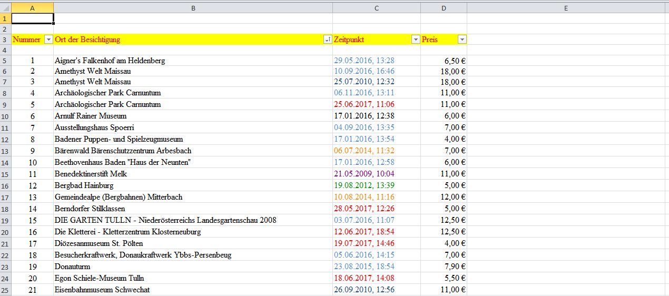Select Gemeindealpe (Bergbahnen) Mitterbach cell
Image resolution: width=669 pixels, height=296 pixels.
tap(193, 197)
